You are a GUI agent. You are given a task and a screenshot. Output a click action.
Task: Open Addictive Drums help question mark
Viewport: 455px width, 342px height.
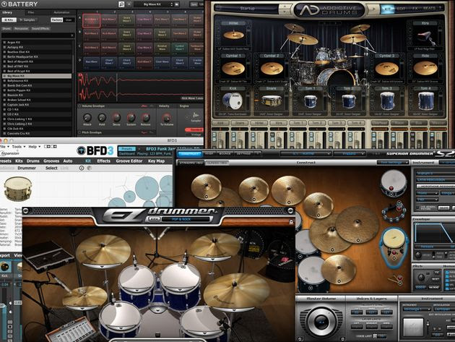click(x=441, y=9)
